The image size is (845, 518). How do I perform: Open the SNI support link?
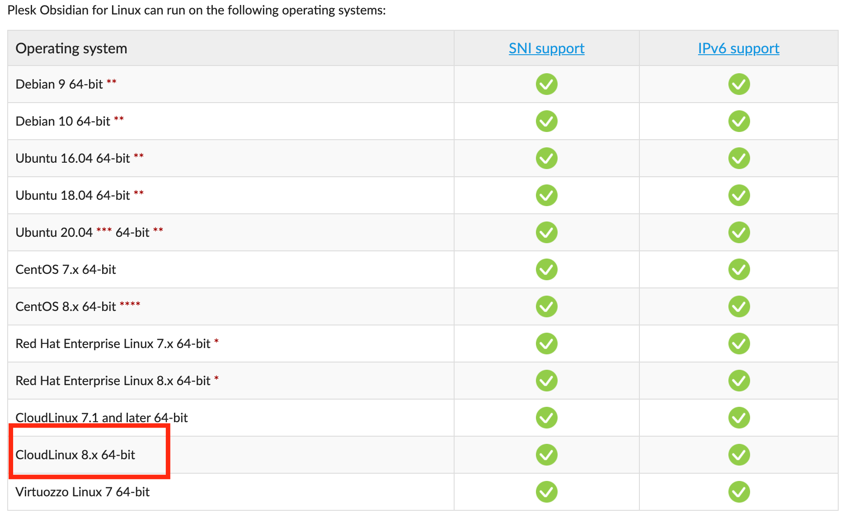point(546,48)
